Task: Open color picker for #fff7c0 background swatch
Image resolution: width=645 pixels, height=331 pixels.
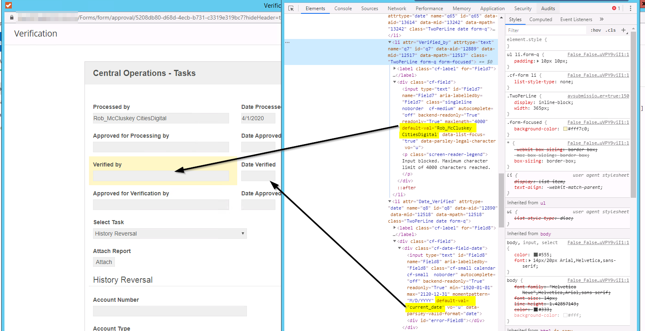Action: point(565,129)
